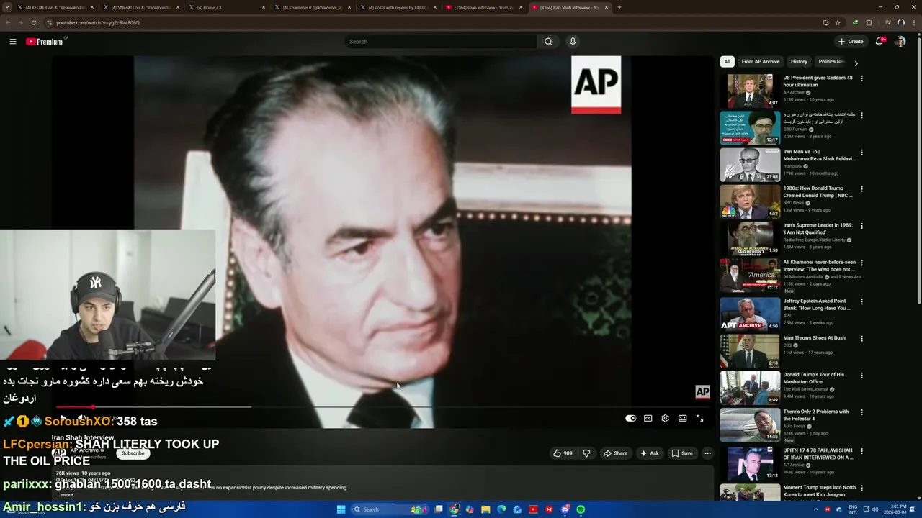Select the From AP Archive chip
Screen dimensions: 922x518
coord(760,62)
